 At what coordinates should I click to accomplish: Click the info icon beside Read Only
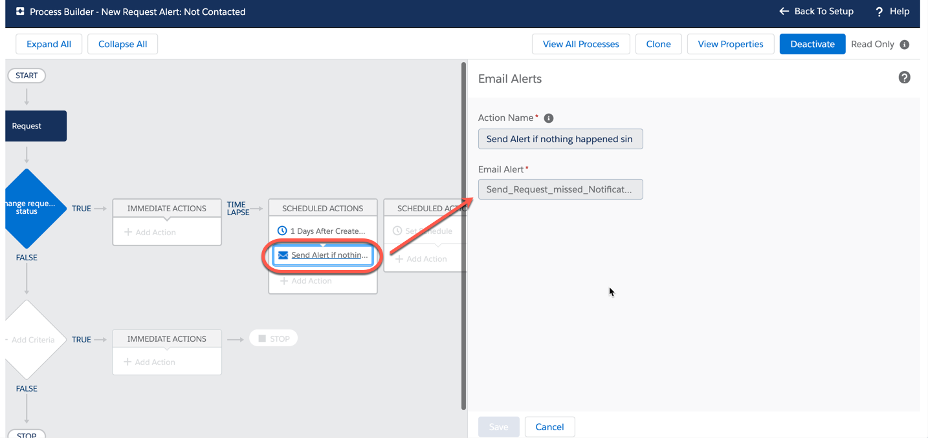[x=904, y=44]
